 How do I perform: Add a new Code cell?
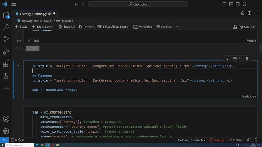point(21,27)
